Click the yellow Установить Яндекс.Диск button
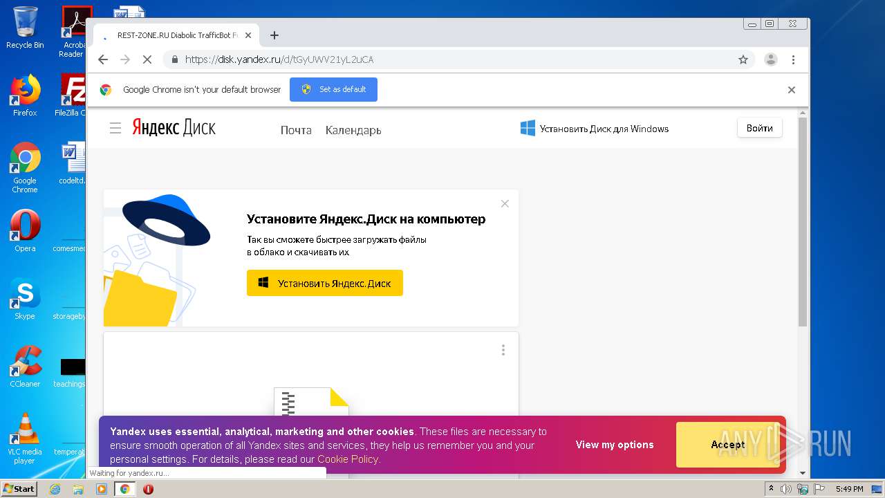 [324, 283]
